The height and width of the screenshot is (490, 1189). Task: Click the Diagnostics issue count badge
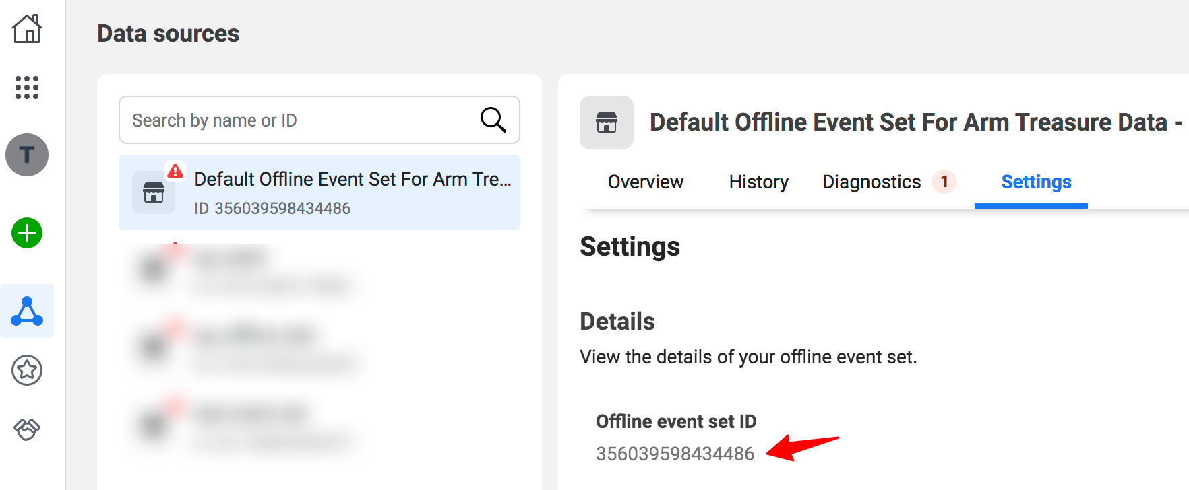click(x=944, y=182)
